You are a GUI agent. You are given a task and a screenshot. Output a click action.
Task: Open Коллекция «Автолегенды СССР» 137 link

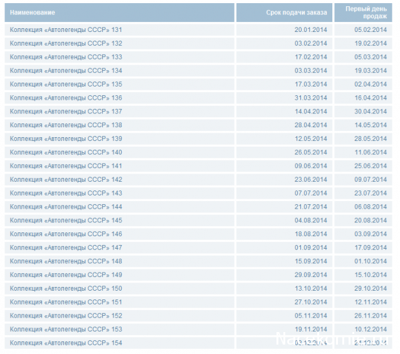[66, 112]
